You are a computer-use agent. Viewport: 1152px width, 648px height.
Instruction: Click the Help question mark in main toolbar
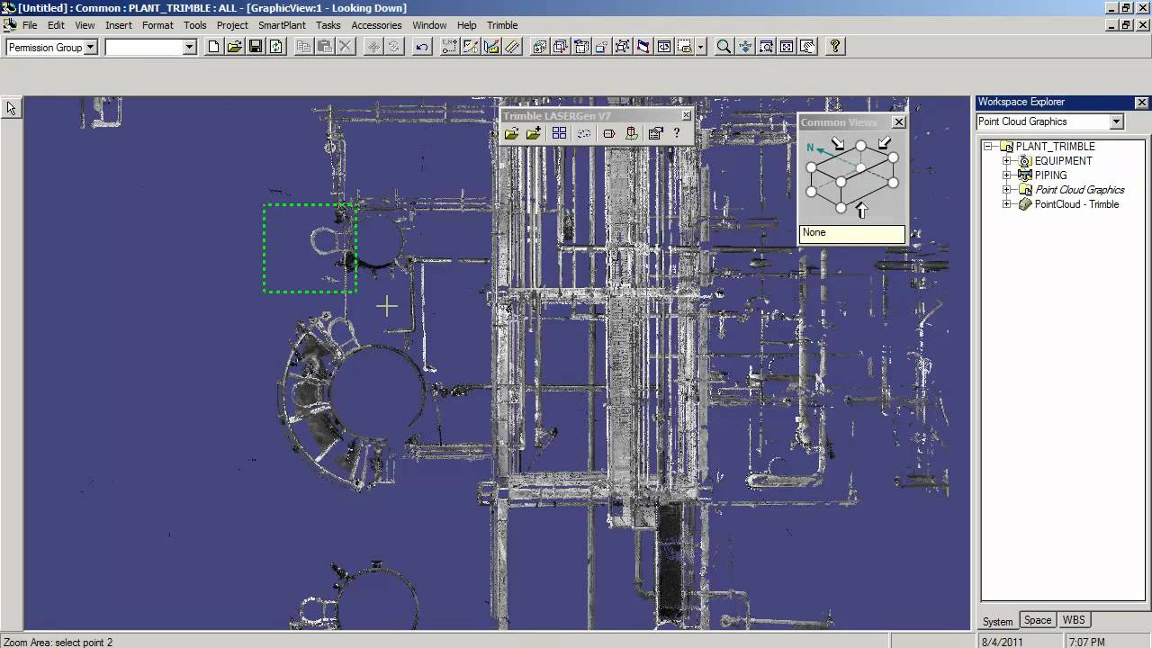pos(835,47)
